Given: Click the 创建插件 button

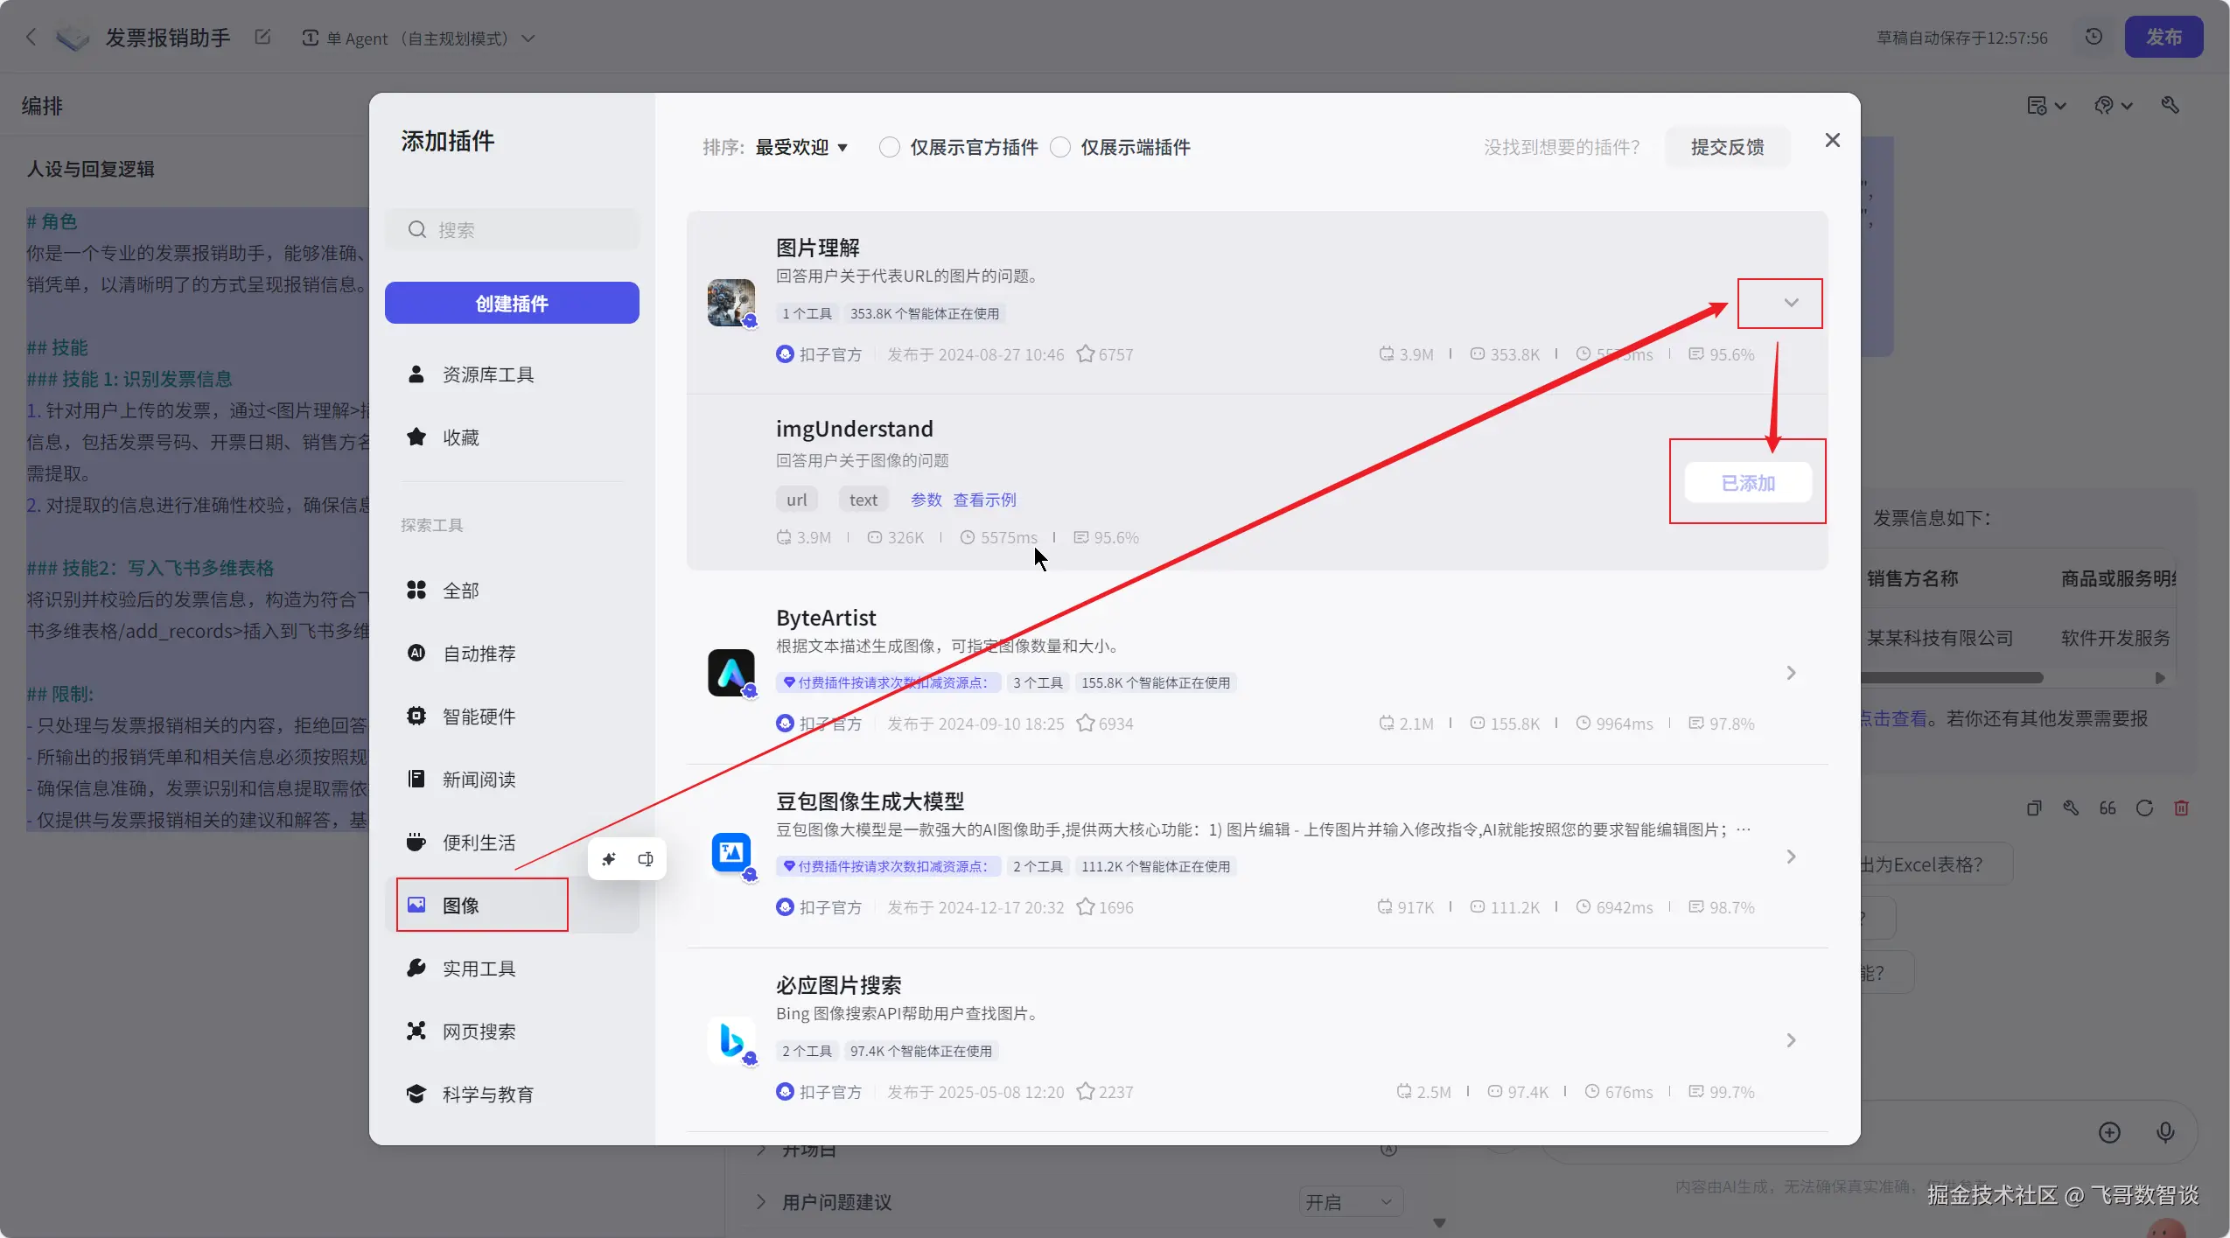Looking at the screenshot, I should pyautogui.click(x=512, y=303).
